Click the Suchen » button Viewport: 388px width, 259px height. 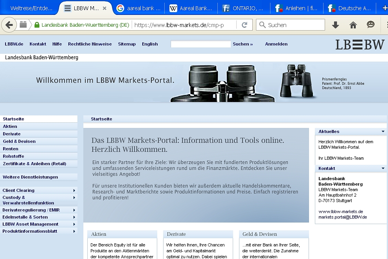243,44
